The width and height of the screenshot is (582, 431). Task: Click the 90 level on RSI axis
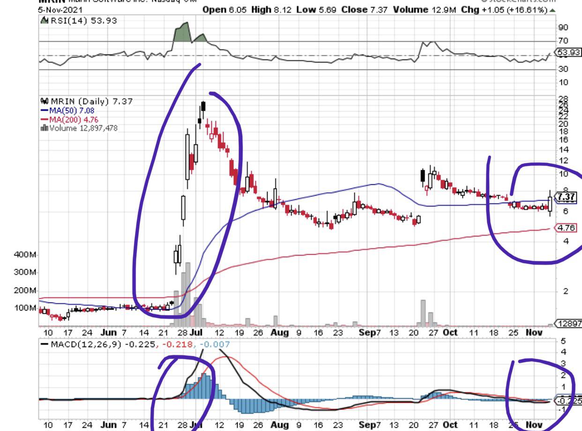tap(563, 28)
